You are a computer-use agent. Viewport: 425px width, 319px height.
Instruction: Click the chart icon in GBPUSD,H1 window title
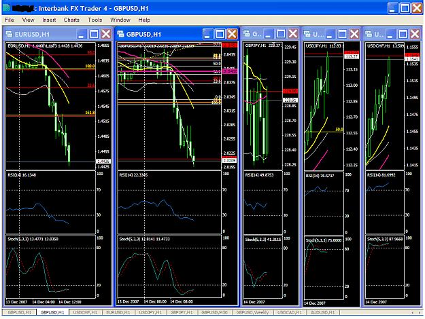tap(120, 34)
